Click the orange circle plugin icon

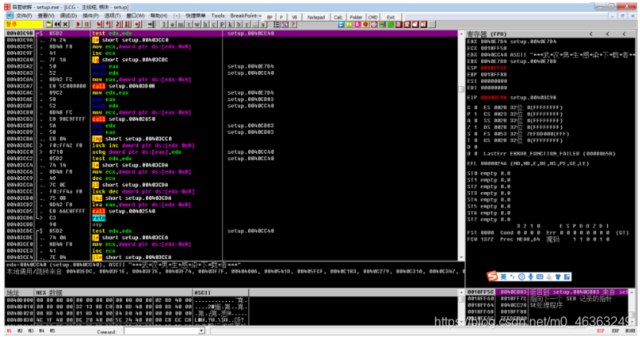(x=365, y=25)
